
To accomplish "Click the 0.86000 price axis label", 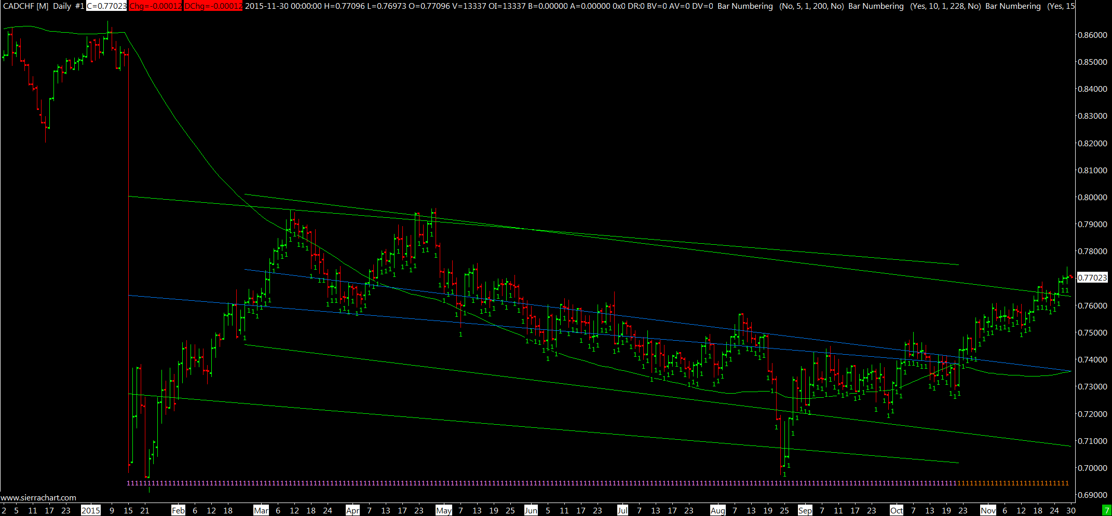I will 1092,35.
